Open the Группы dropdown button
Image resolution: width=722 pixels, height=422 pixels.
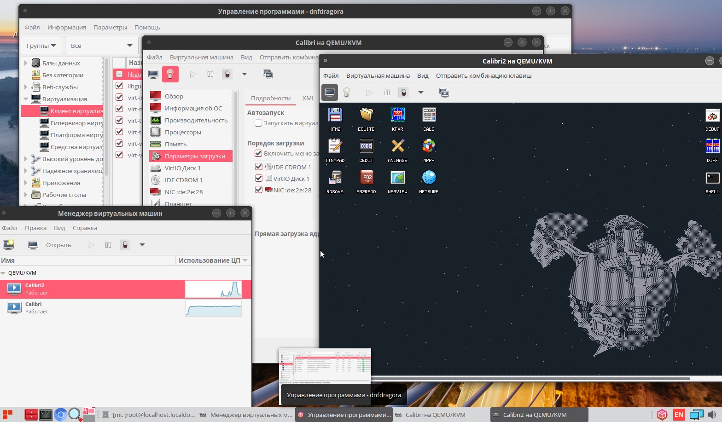41,46
